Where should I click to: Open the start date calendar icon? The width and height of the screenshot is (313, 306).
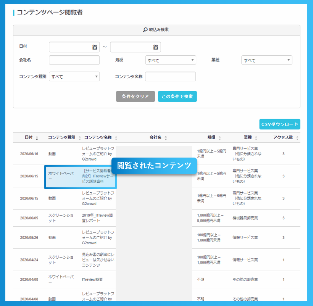pyautogui.click(x=95, y=47)
